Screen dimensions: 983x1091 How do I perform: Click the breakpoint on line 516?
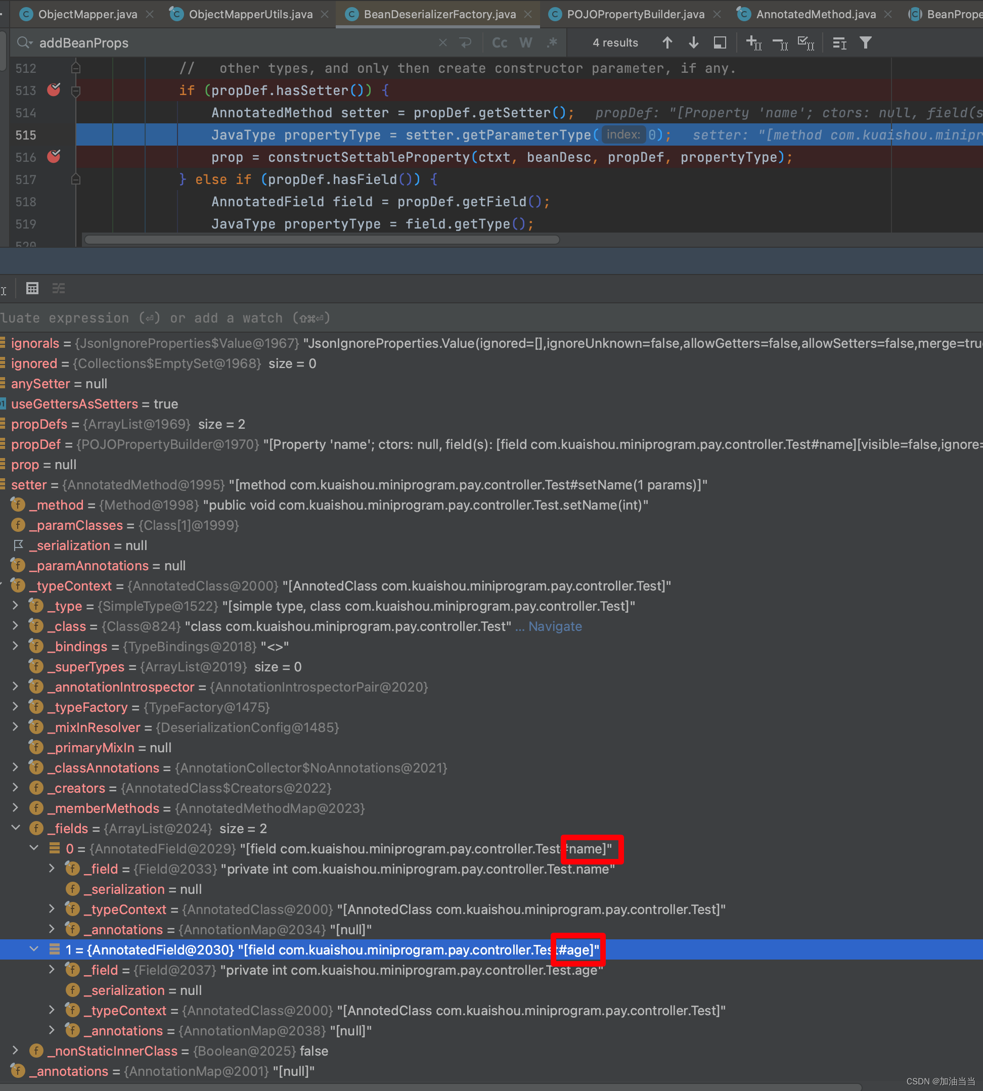coord(54,157)
